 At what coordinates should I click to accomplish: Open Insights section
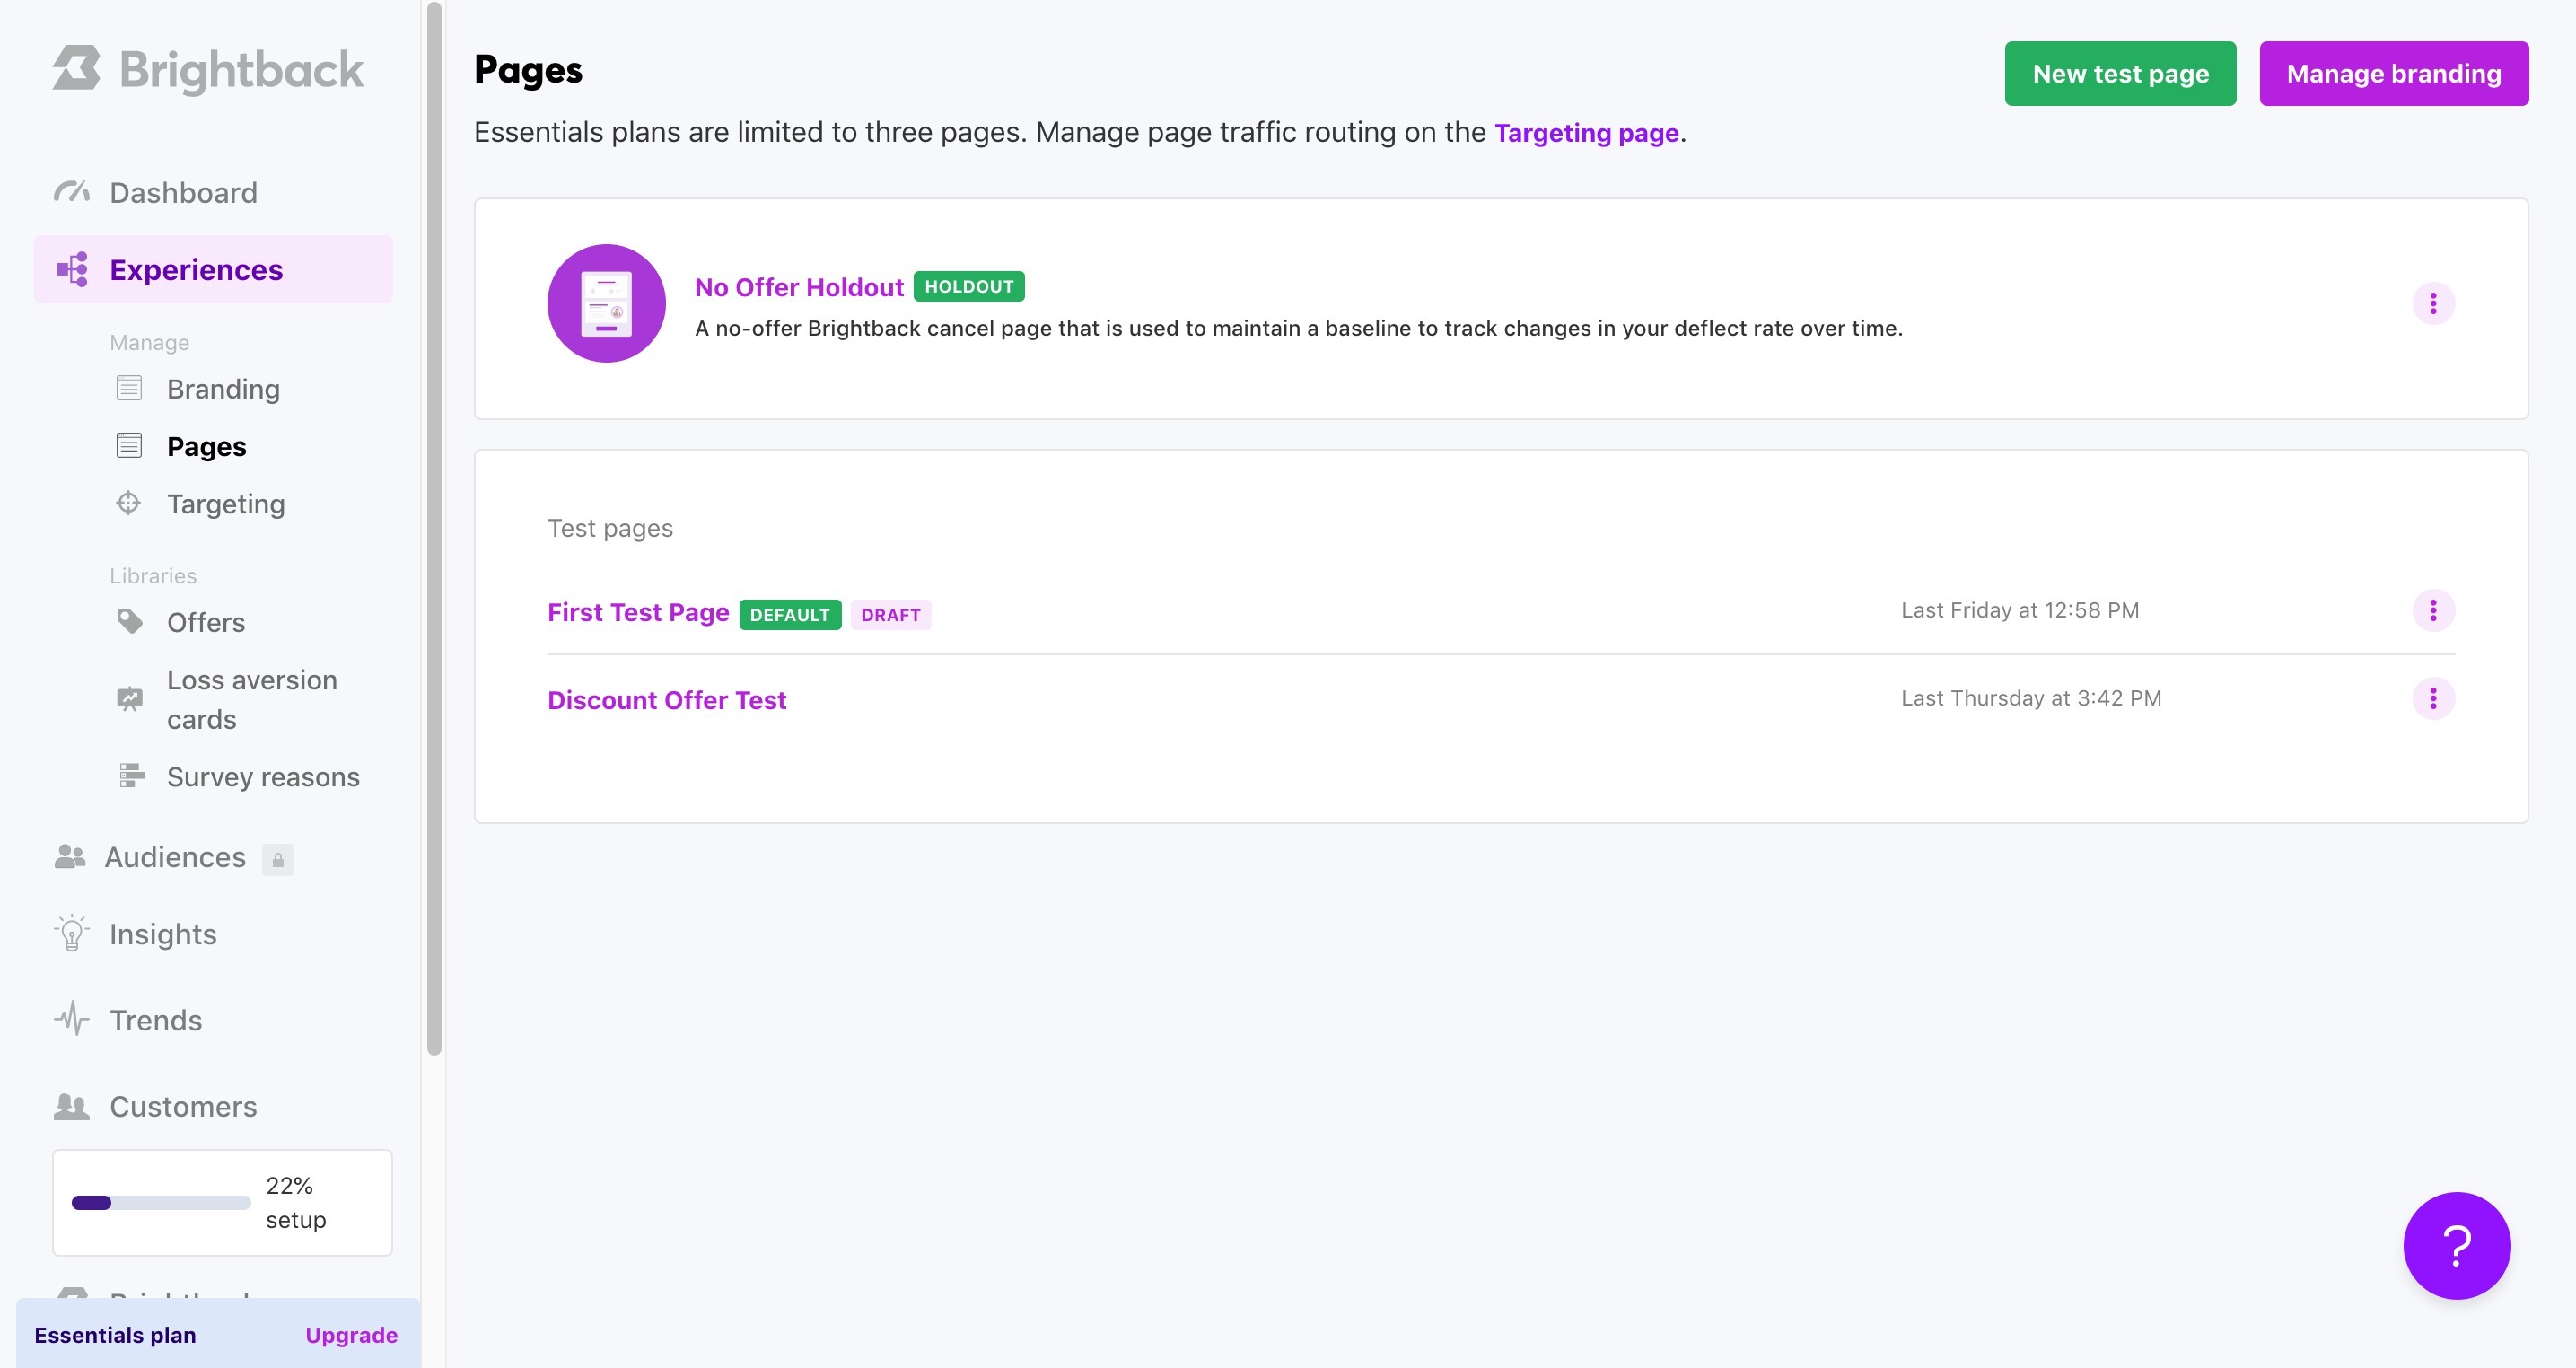click(x=163, y=934)
